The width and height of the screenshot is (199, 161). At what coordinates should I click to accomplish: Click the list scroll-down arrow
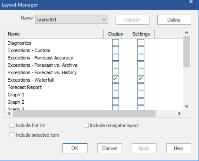[x=186, y=106]
